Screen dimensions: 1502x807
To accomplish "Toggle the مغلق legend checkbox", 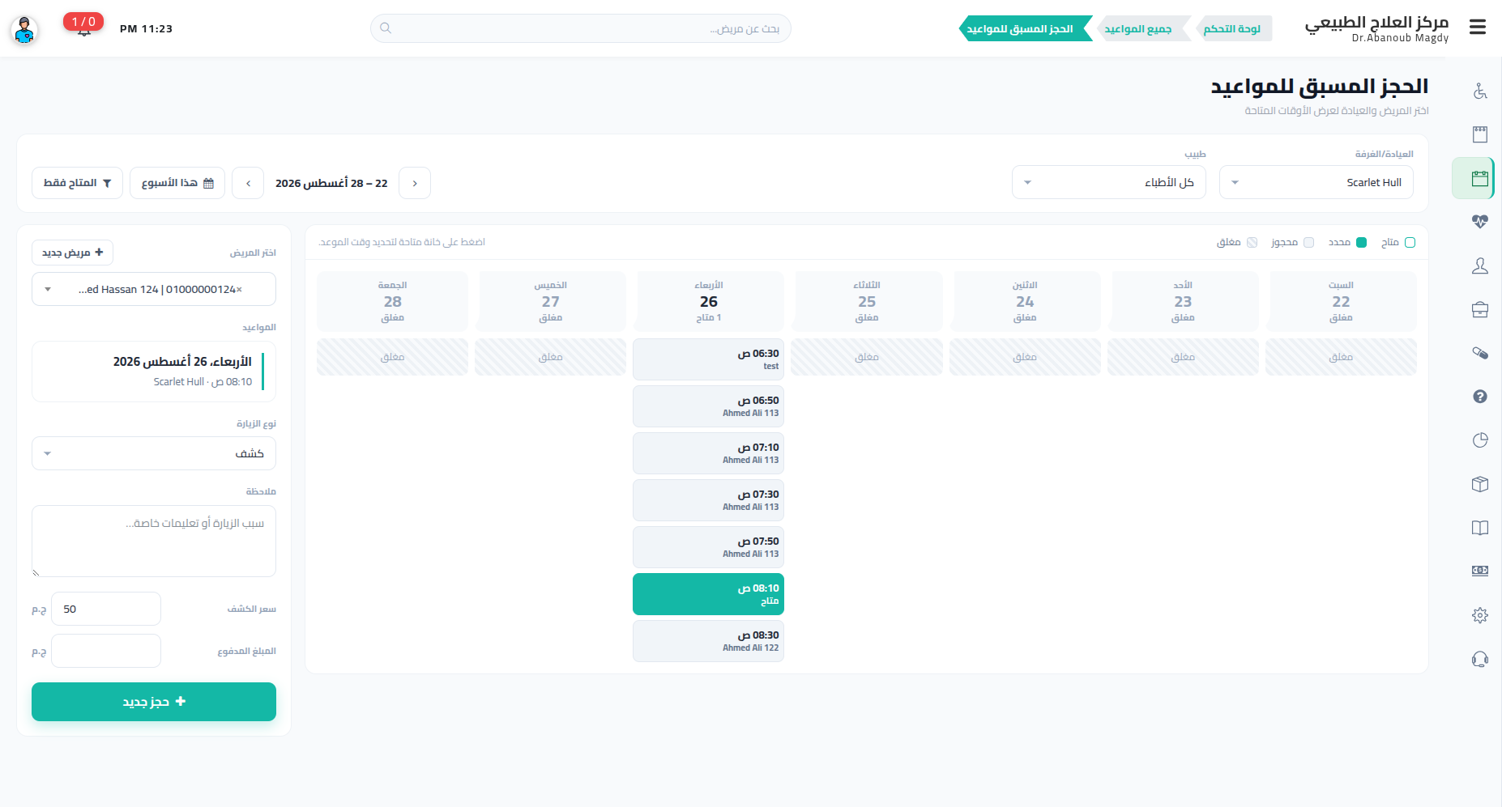I will [x=1252, y=242].
